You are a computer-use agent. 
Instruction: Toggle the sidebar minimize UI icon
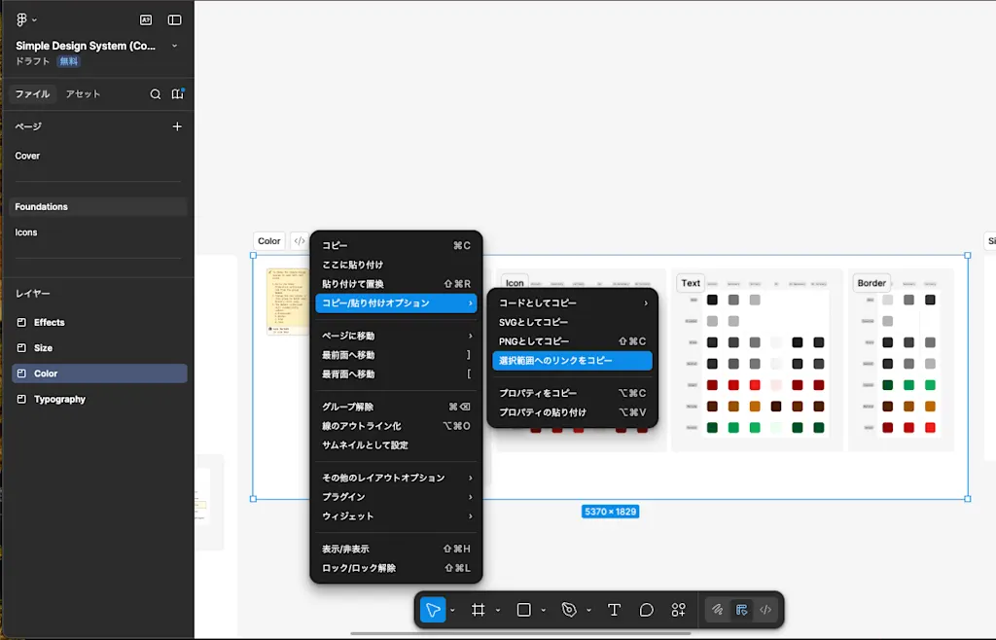(175, 20)
